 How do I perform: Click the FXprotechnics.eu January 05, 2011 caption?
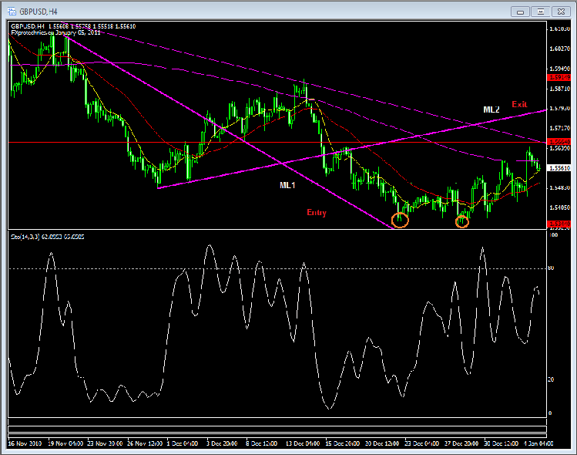coord(55,32)
